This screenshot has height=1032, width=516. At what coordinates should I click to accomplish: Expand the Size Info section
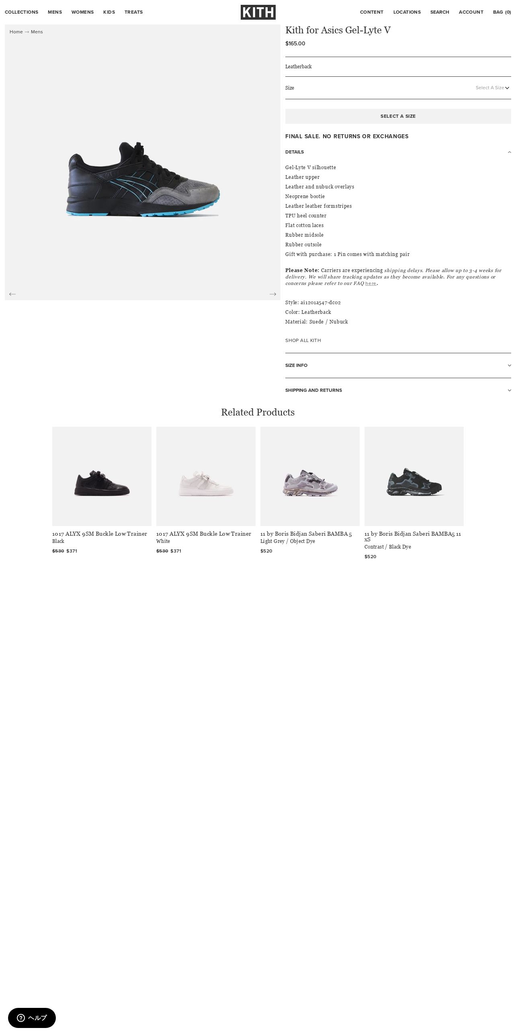pos(398,365)
